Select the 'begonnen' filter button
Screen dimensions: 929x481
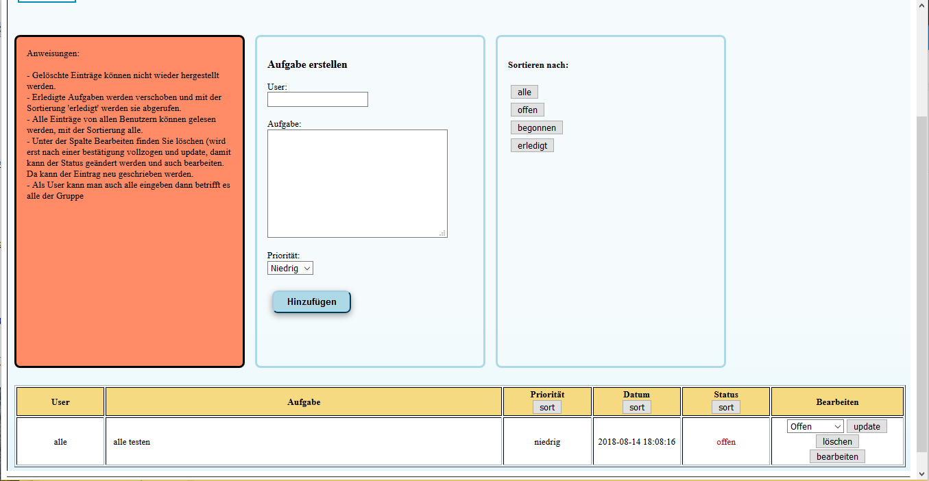coord(537,127)
